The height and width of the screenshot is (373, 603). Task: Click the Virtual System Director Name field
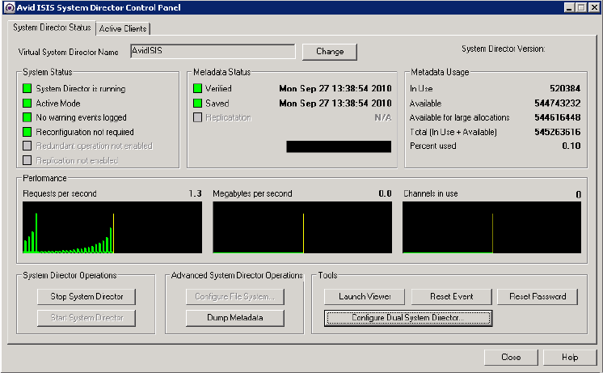point(213,51)
